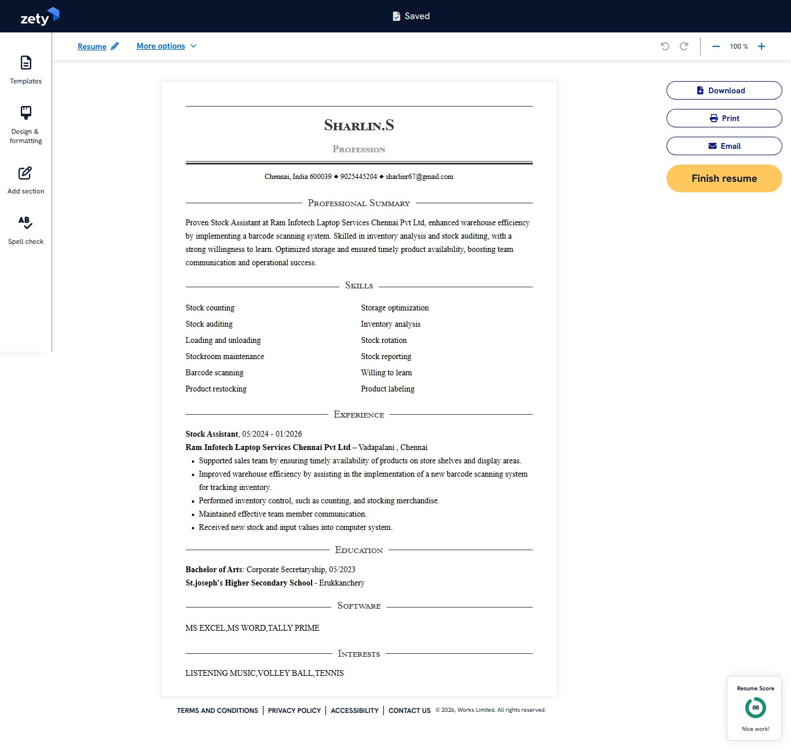This screenshot has height=750, width=791.
Task: Select the Professional Summary section heading
Action: click(358, 203)
